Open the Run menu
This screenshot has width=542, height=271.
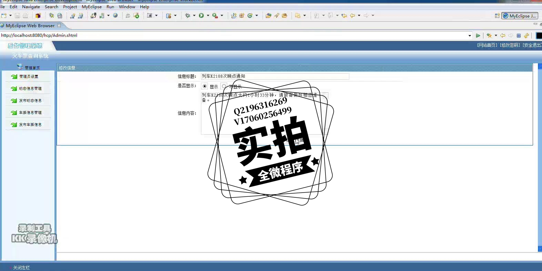110,7
